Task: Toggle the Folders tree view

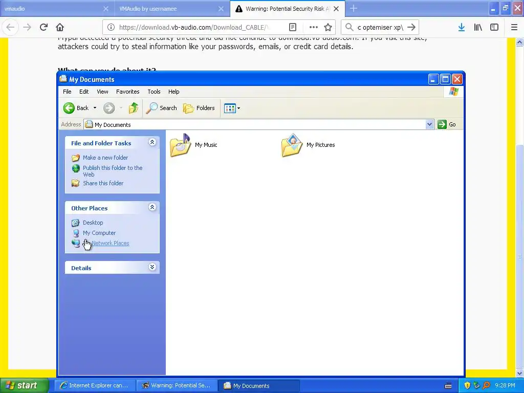Action: [199, 108]
